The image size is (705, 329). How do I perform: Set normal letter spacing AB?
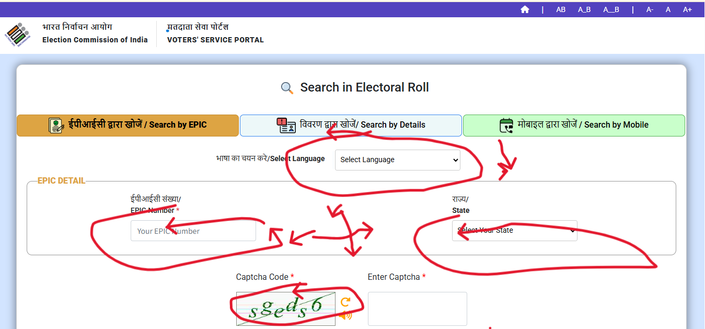click(x=561, y=9)
